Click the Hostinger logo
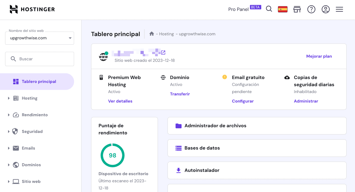 [x=32, y=9]
